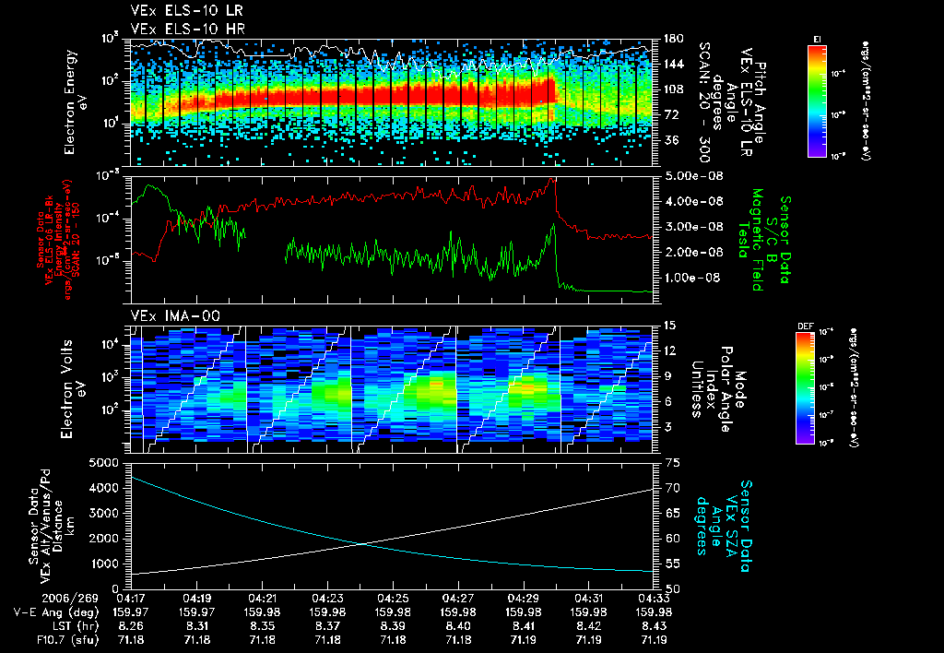This screenshot has width=944, height=653.
Task: Select the LST value 8.40
Action: point(458,626)
